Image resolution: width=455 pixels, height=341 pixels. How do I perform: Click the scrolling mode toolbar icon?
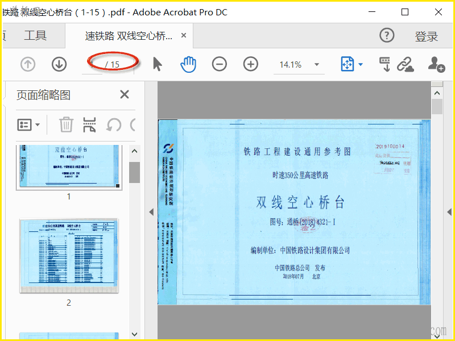pos(385,64)
